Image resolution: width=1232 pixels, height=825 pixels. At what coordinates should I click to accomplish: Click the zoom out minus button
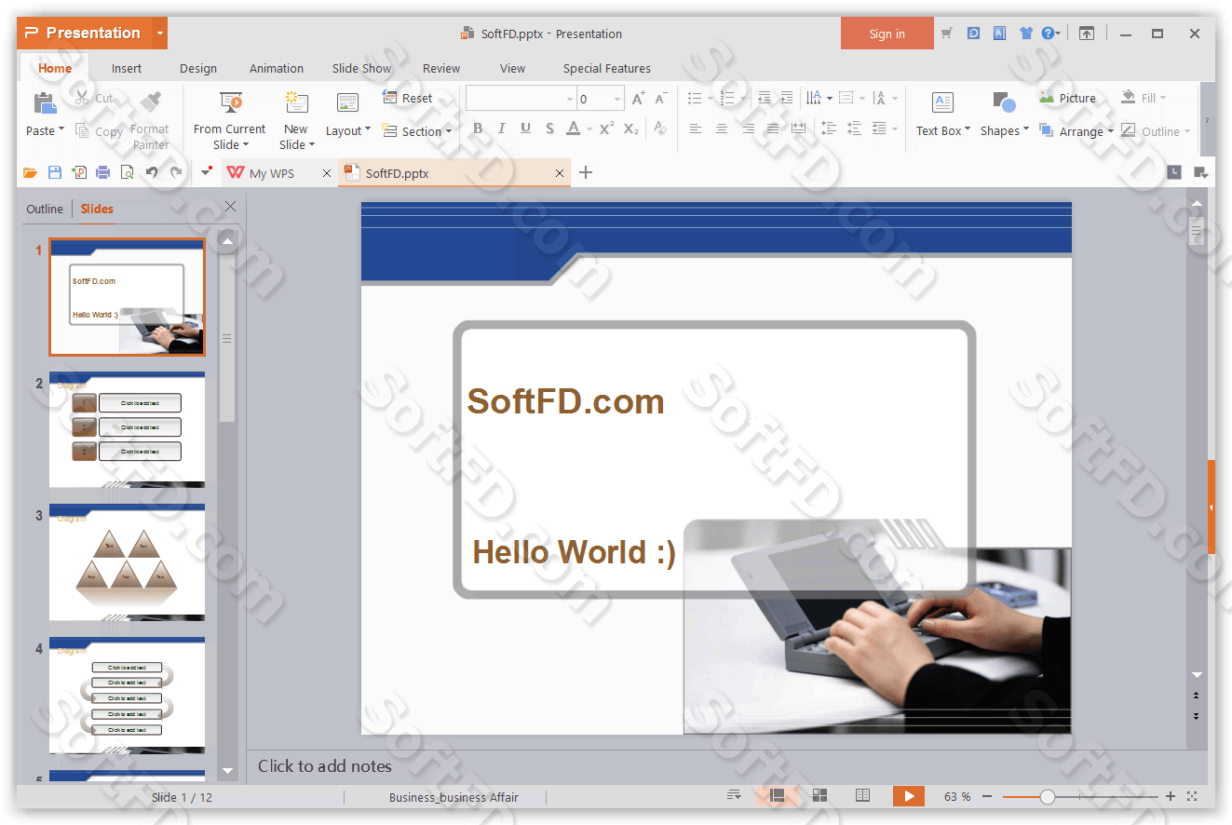(x=987, y=796)
